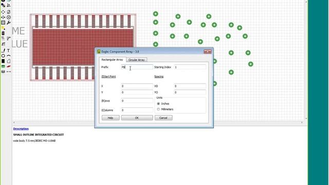Click the canvas vertical scrollbar down arrow

pos(306,119)
